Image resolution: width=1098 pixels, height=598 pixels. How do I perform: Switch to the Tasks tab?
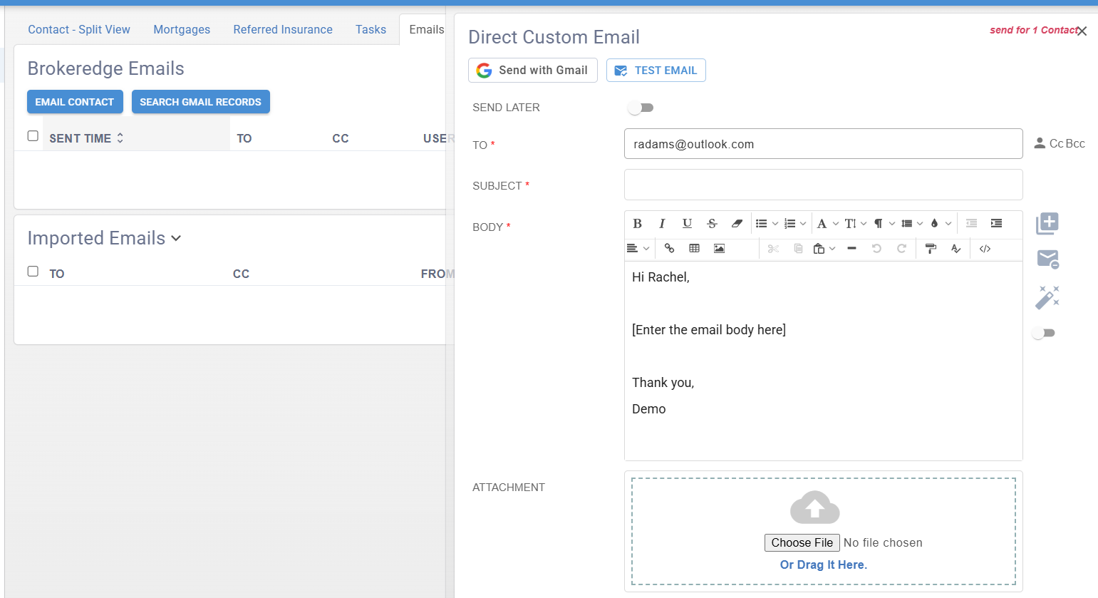tap(371, 29)
